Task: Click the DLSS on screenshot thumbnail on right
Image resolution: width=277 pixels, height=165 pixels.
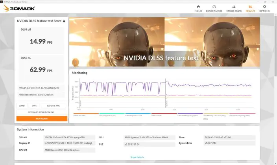Action: 212,42
